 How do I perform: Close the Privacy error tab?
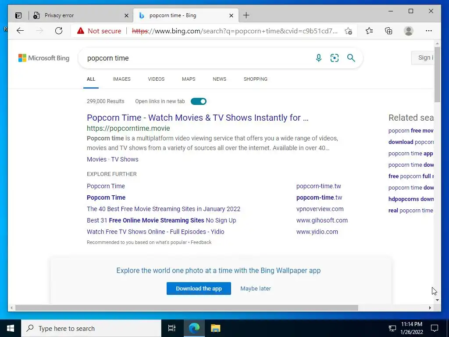pos(126,15)
